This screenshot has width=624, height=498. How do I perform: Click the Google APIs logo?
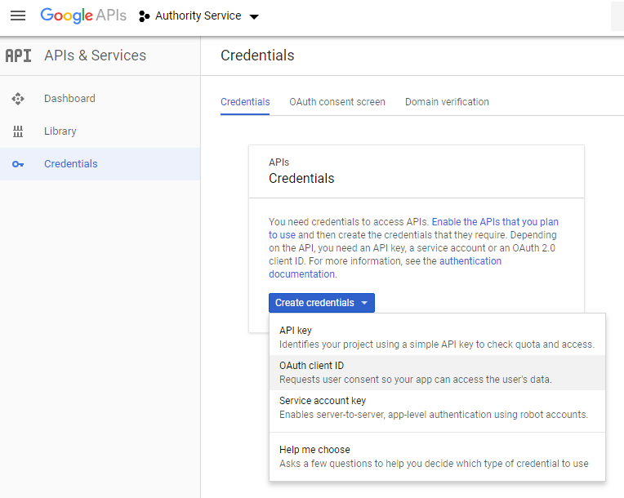[x=83, y=16]
